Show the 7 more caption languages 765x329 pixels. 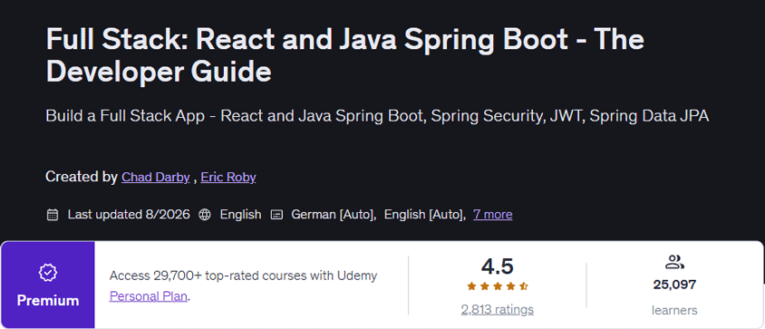click(493, 214)
